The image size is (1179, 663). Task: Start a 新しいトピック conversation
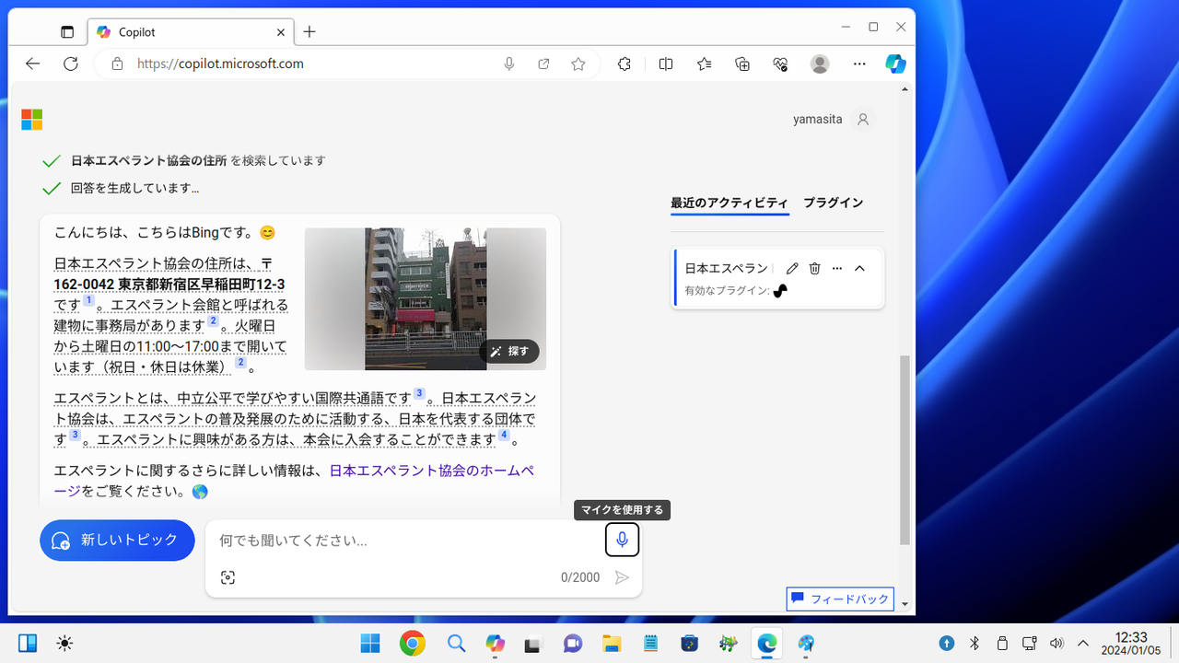[x=117, y=541]
